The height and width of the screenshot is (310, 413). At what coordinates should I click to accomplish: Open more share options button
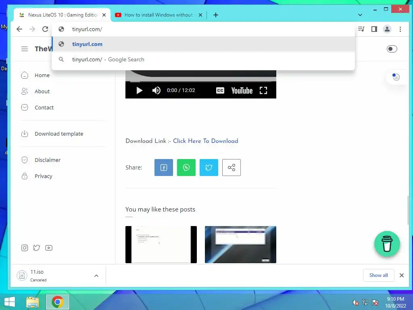pos(232,168)
